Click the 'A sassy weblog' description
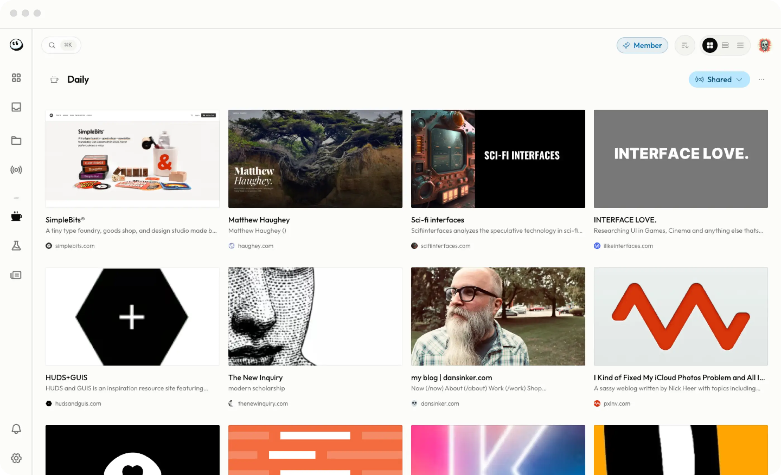Screen dimensions: 781x475 (x=677, y=388)
